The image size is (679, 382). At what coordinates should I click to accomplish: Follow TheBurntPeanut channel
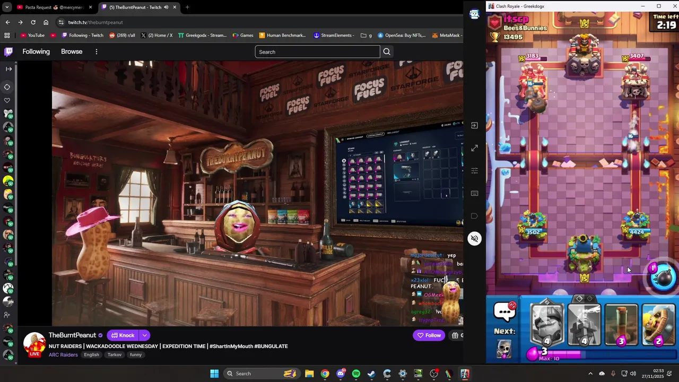pos(429,335)
